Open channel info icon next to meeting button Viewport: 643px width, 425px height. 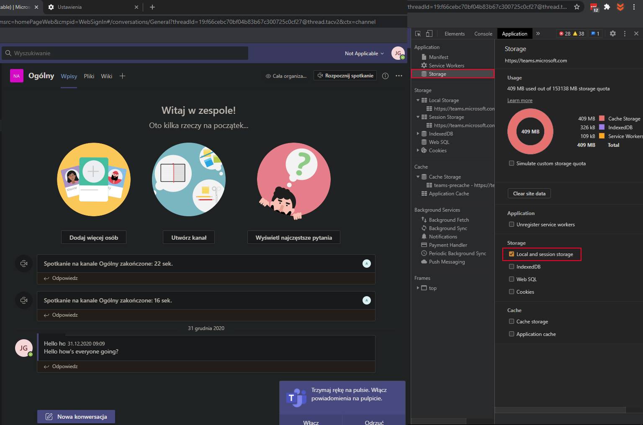(x=386, y=76)
